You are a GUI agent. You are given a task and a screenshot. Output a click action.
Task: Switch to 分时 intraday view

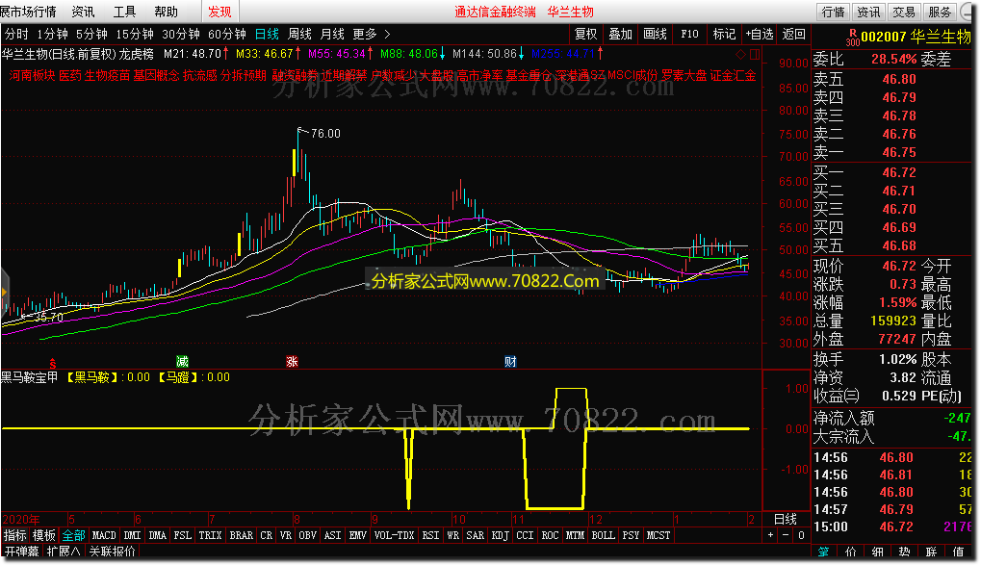17,34
